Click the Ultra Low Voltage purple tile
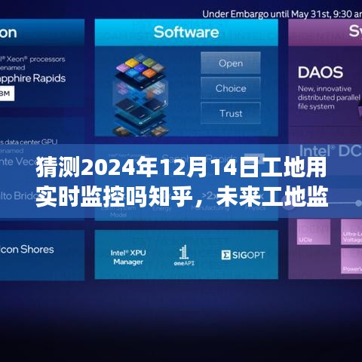 click(351, 232)
